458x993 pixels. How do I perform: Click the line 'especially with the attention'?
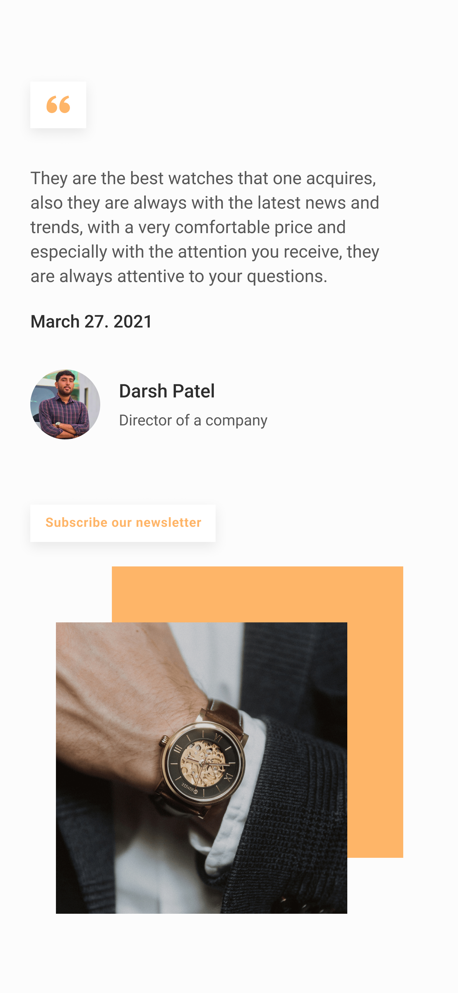205,252
